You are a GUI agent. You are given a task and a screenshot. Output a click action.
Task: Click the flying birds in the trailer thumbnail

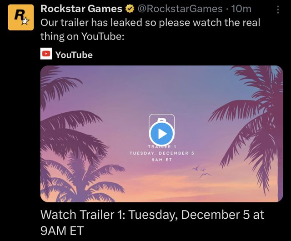pos(202,171)
